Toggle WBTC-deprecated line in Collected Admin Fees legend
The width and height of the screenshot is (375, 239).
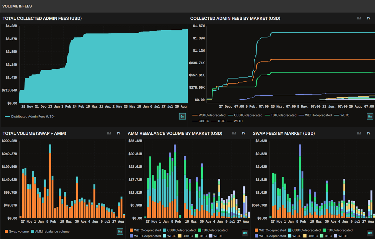pyautogui.click(x=209, y=115)
